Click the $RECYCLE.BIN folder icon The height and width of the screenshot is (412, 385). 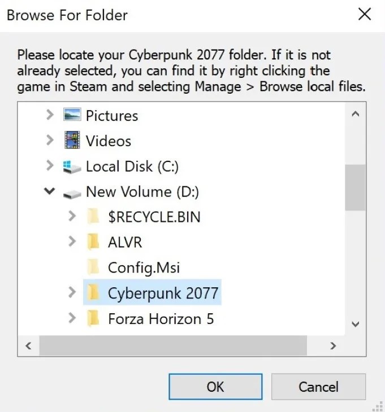(94, 217)
